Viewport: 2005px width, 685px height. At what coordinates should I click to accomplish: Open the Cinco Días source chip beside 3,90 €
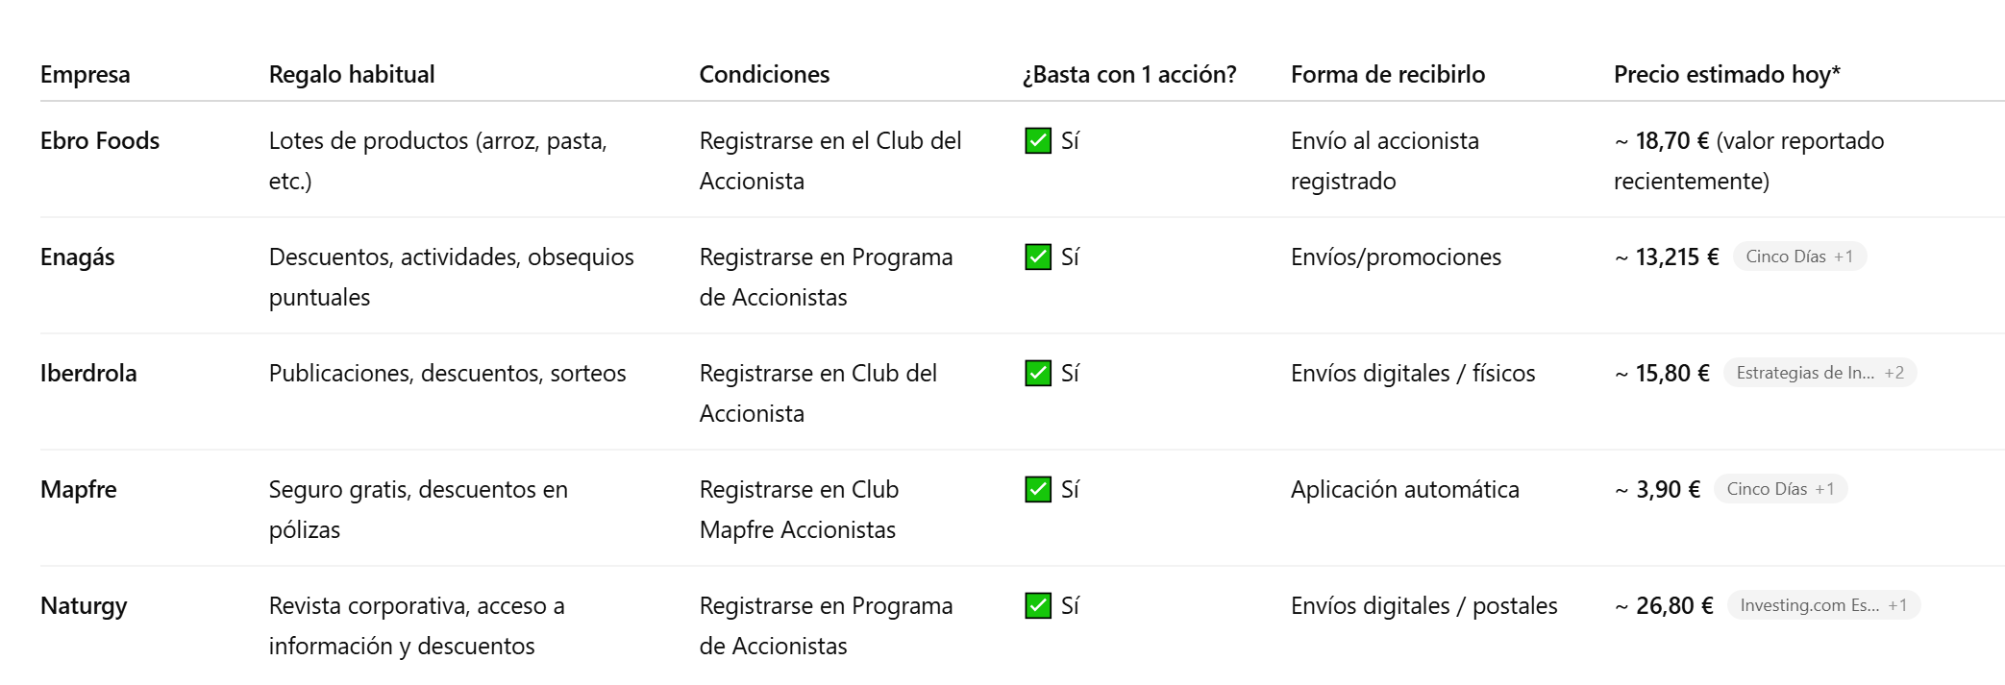(x=1779, y=490)
